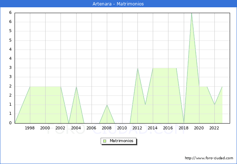
Task: Click the 2013 dip data point
Action: (x=145, y=105)
